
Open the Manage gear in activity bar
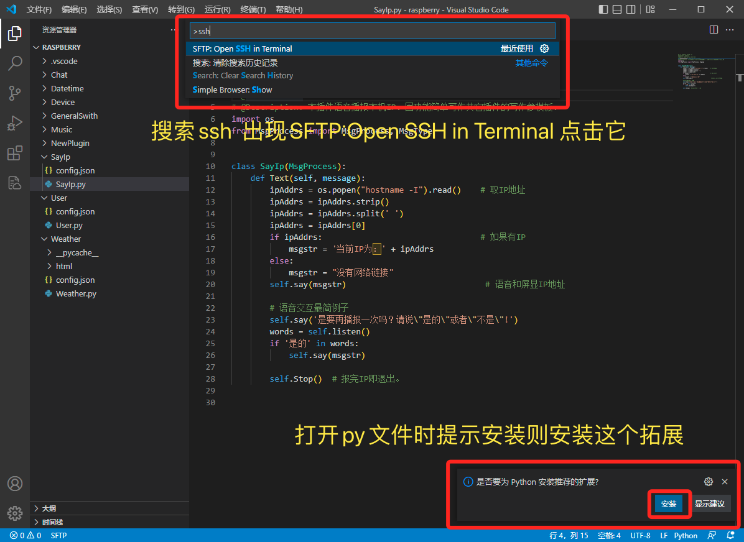coord(15,513)
